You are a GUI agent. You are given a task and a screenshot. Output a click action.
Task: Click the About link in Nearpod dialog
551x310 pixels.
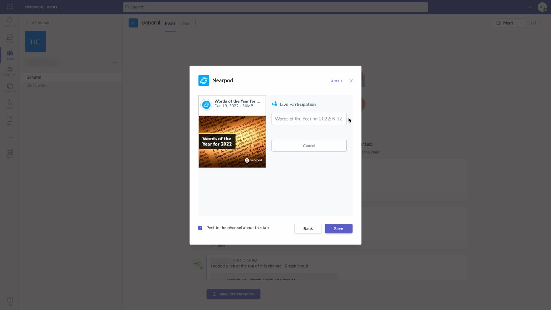click(x=336, y=81)
